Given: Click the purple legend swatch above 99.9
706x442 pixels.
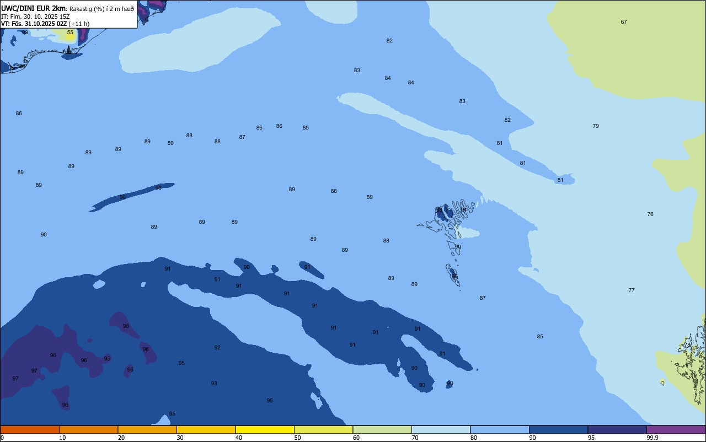Looking at the screenshot, I should click(x=676, y=429).
